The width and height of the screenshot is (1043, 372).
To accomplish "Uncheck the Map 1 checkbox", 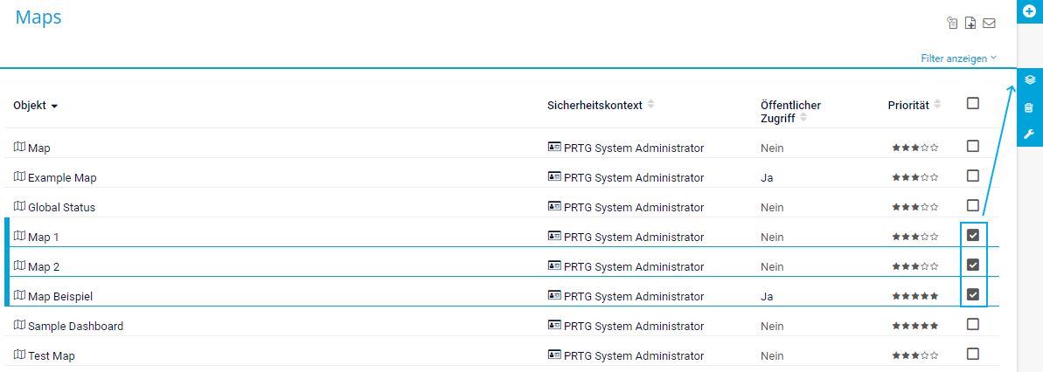I will click(973, 236).
